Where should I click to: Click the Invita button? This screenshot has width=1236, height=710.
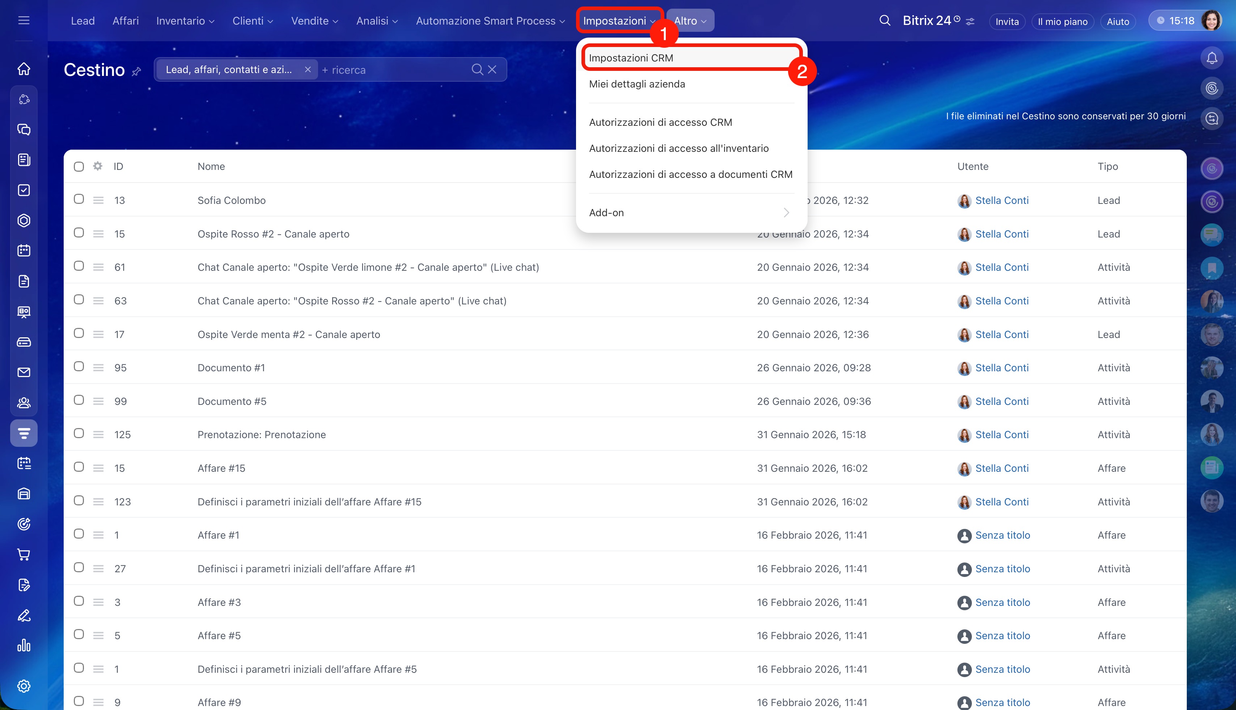[x=1007, y=21]
